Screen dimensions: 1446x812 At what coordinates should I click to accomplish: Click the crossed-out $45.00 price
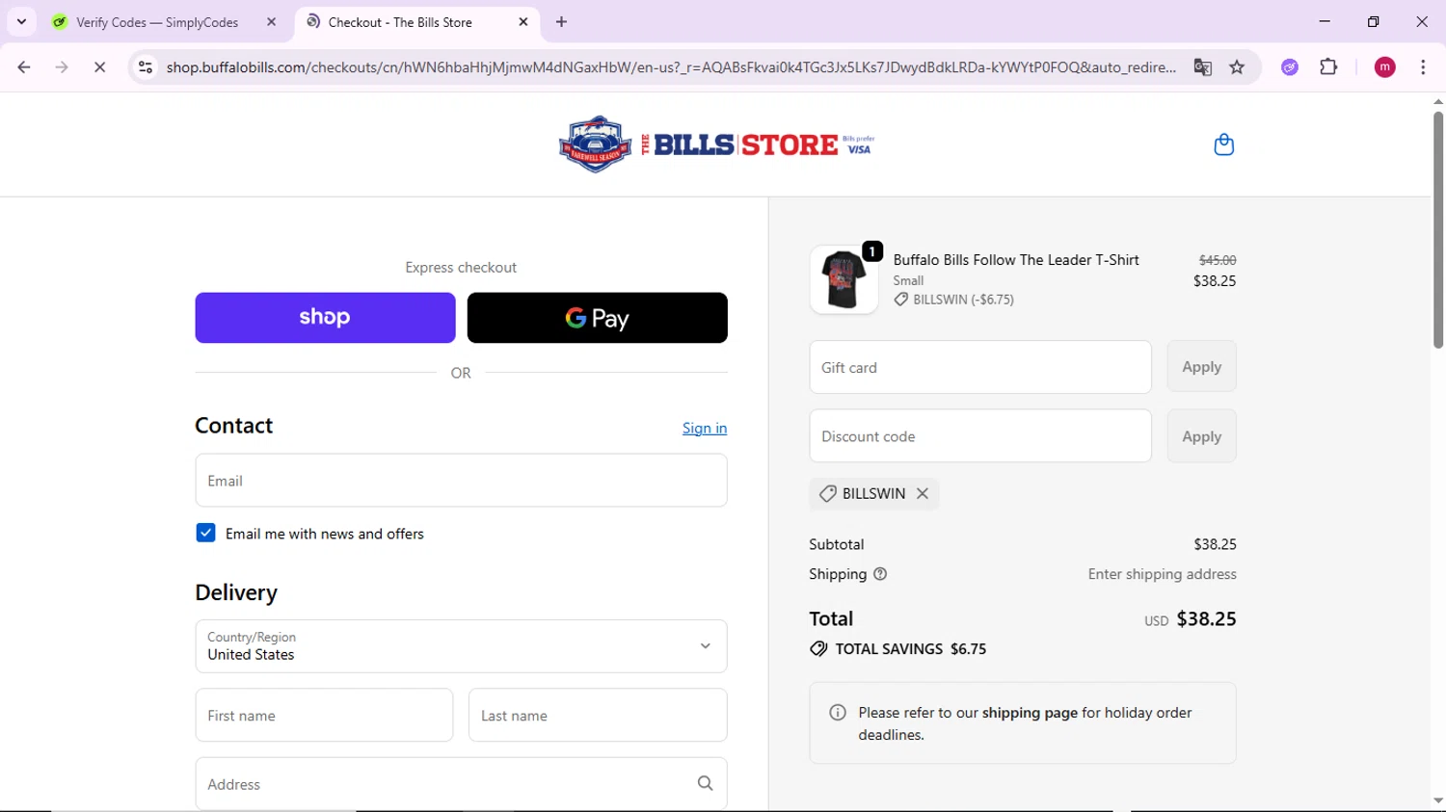coord(1218,260)
